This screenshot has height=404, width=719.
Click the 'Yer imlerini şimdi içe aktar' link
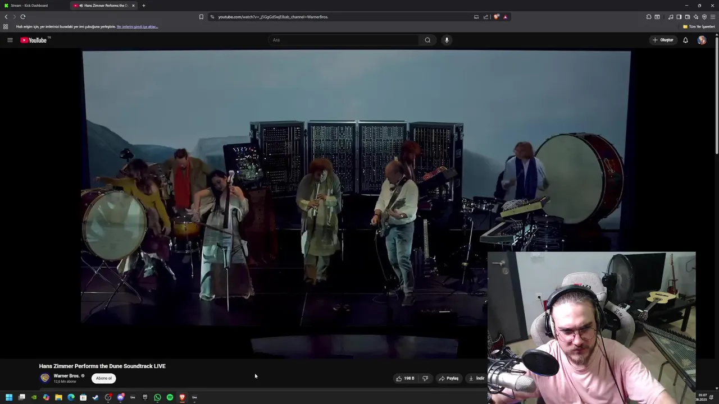click(x=137, y=26)
